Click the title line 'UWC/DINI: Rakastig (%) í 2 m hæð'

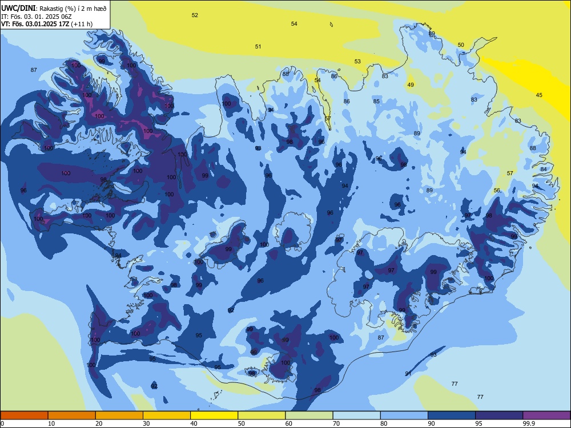pos(54,8)
